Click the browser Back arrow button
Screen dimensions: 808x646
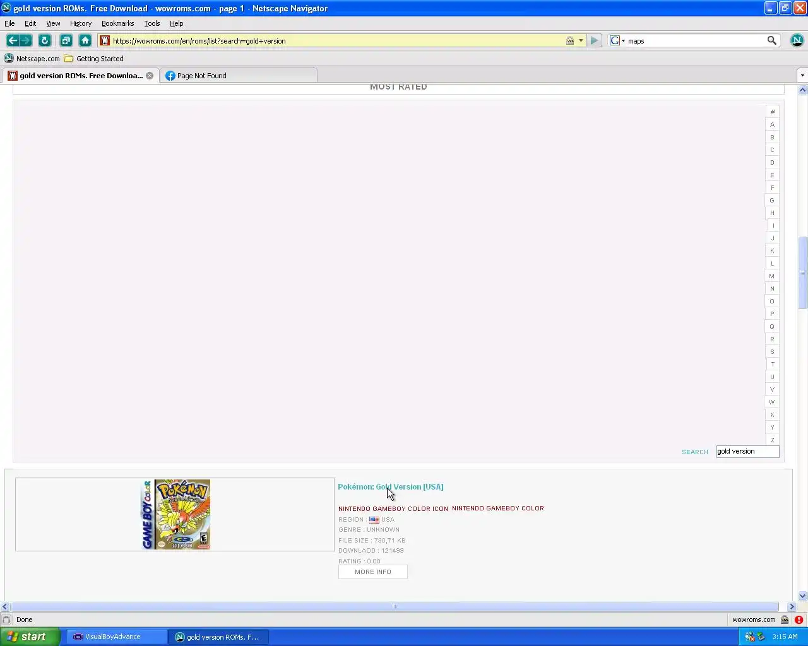click(12, 40)
